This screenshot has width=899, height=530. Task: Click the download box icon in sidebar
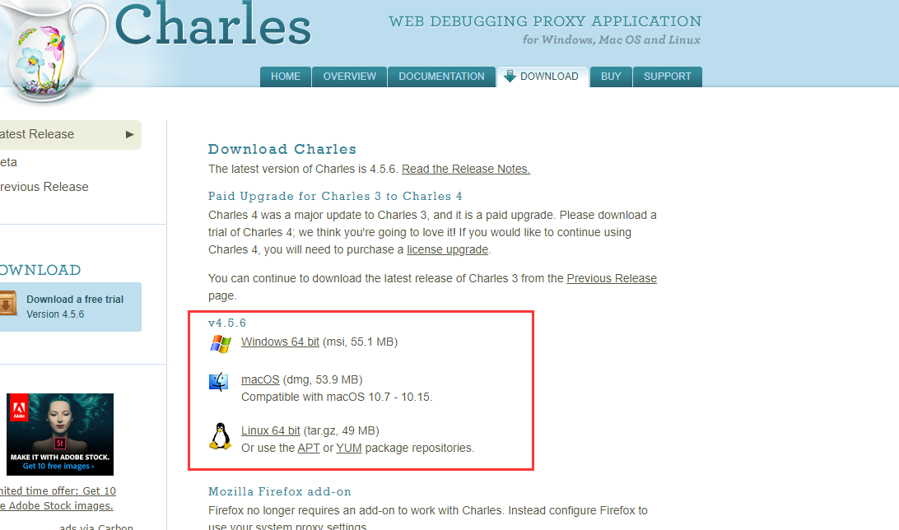pyautogui.click(x=8, y=303)
